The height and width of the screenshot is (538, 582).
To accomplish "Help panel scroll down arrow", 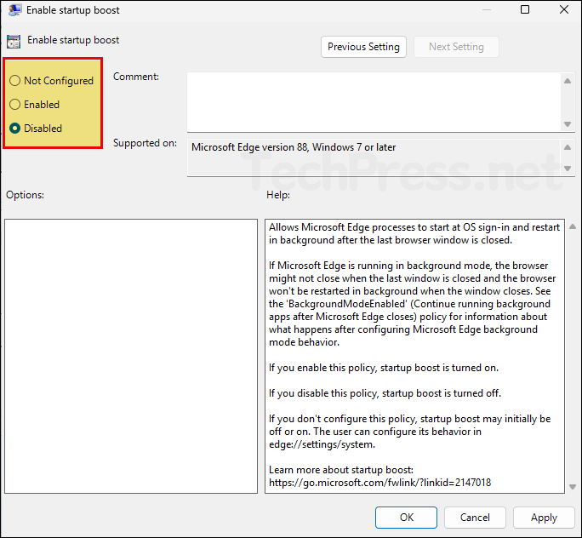I will click(x=573, y=487).
